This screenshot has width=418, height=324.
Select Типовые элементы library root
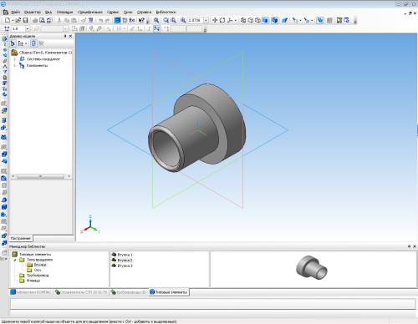click(x=35, y=255)
